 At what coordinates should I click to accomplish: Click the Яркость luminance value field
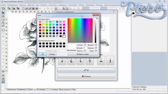(85, 51)
